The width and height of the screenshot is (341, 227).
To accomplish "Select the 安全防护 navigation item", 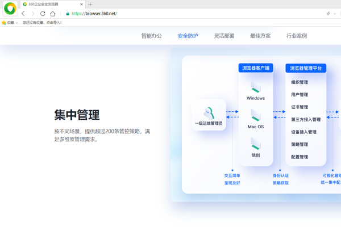I will (x=188, y=36).
